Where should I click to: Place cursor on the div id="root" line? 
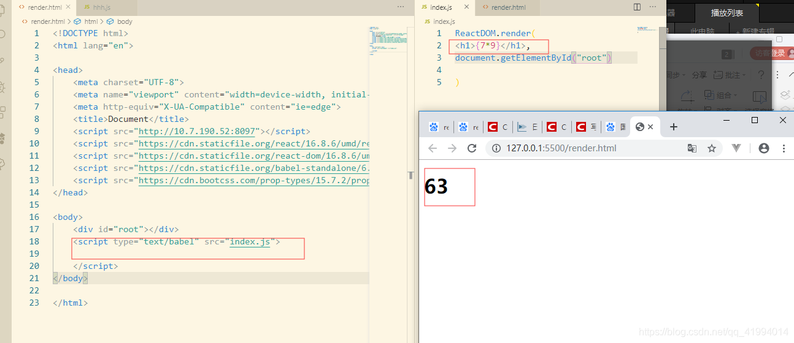click(x=126, y=229)
